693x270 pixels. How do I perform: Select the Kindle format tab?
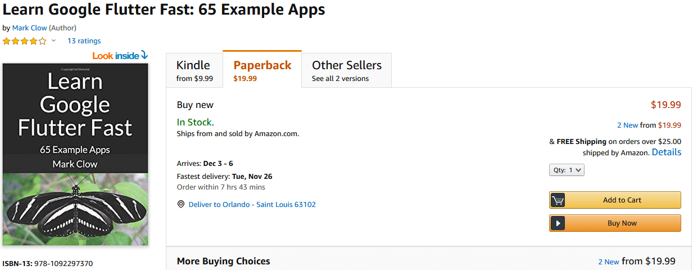(194, 70)
